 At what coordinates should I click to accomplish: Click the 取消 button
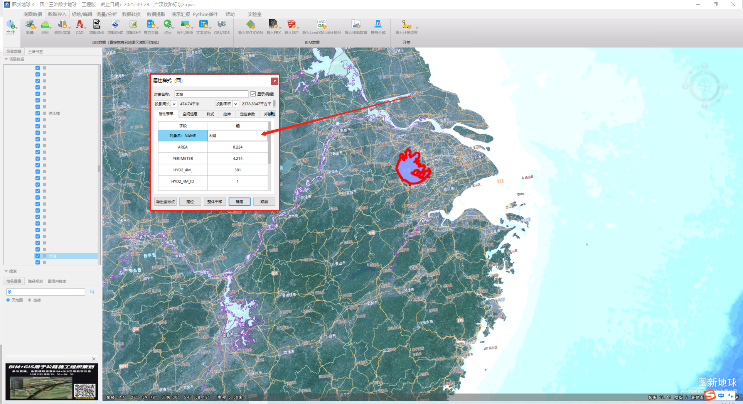264,202
